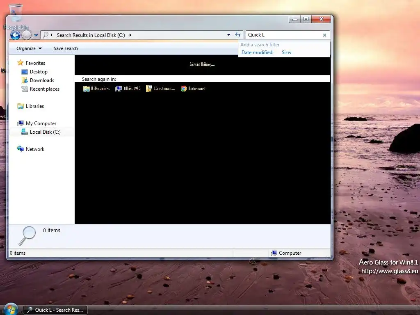
Task: Click the Desktop icon in sidebar
Action: coord(25,72)
